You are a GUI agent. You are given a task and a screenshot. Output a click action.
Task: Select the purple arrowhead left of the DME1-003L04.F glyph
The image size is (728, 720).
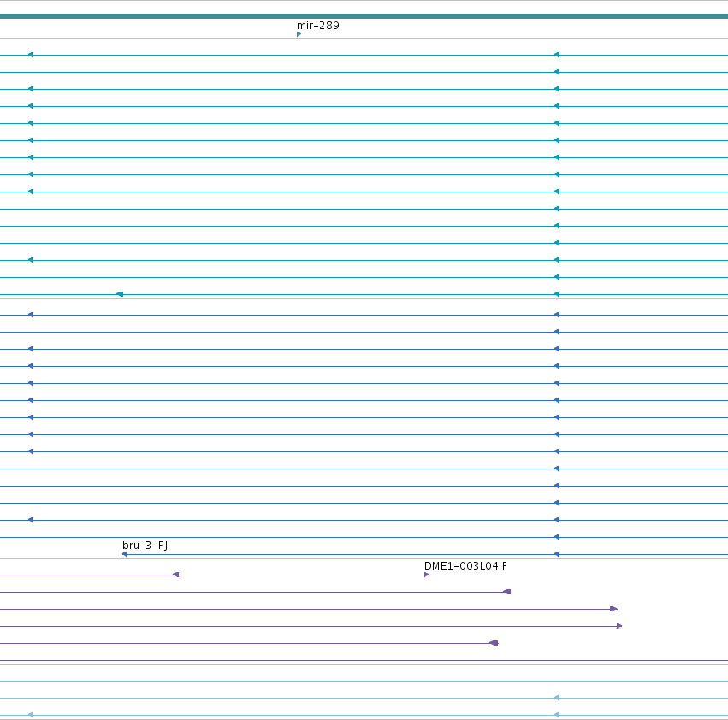[176, 575]
